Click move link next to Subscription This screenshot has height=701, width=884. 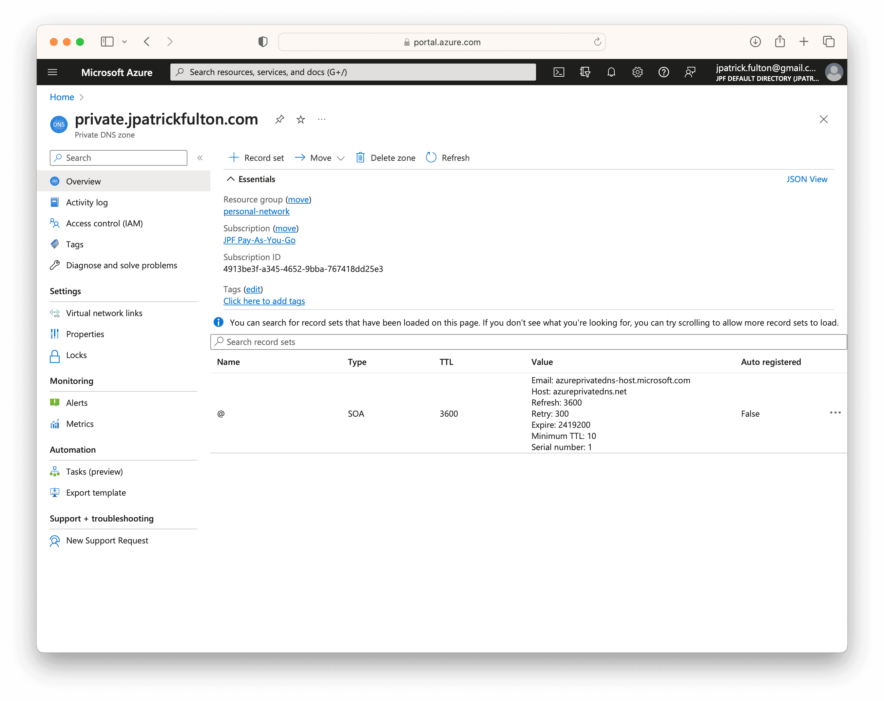285,228
